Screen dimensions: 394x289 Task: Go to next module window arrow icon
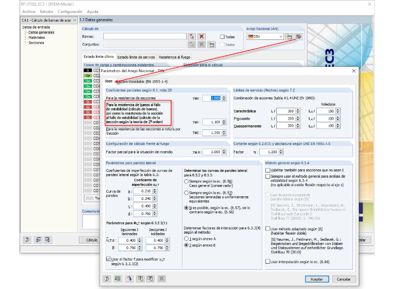(x=48, y=239)
